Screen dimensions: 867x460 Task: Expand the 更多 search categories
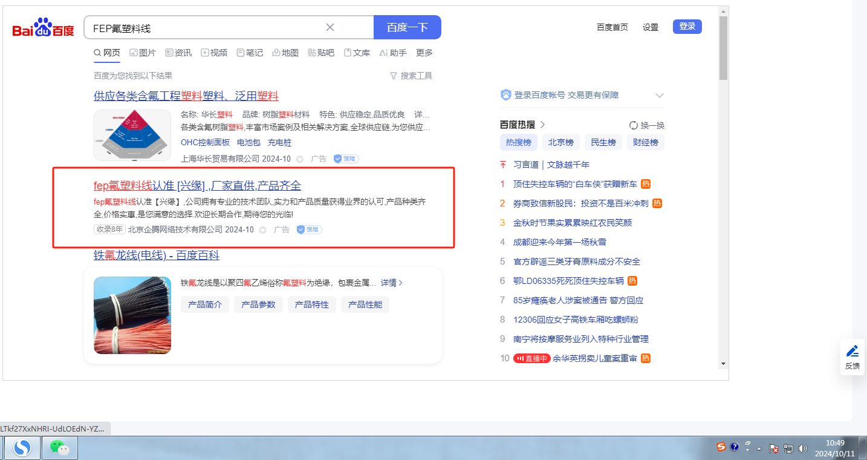424,53
